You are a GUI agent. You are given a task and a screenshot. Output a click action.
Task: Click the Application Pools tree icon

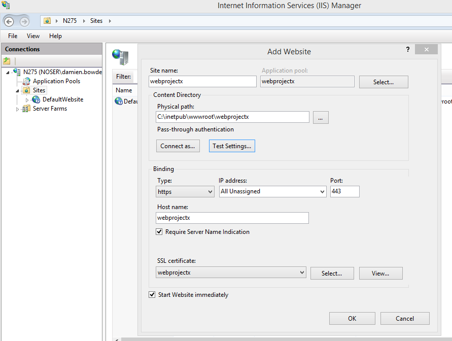point(27,81)
